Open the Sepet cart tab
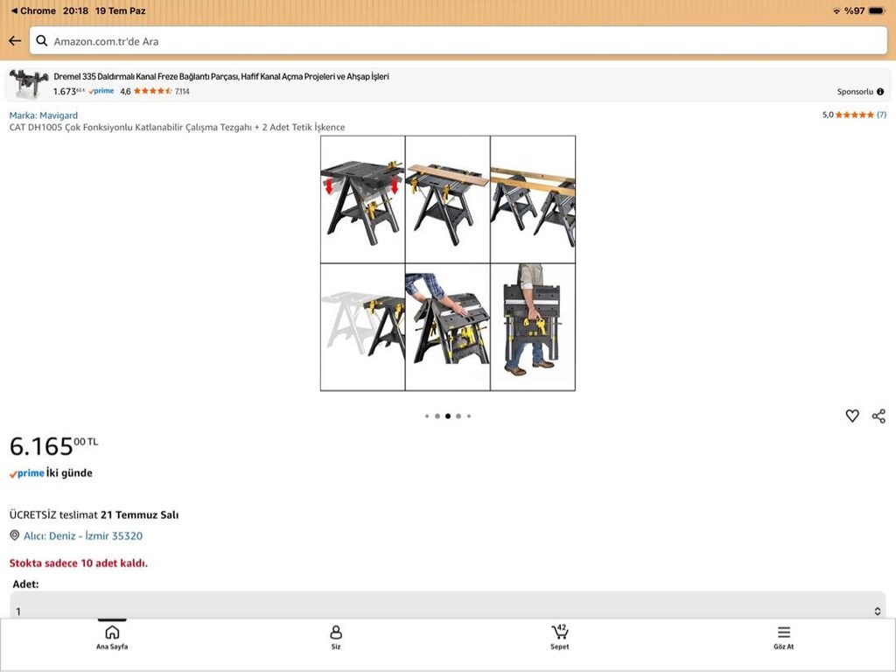Viewport: 896px width, 672px height. pos(560,637)
